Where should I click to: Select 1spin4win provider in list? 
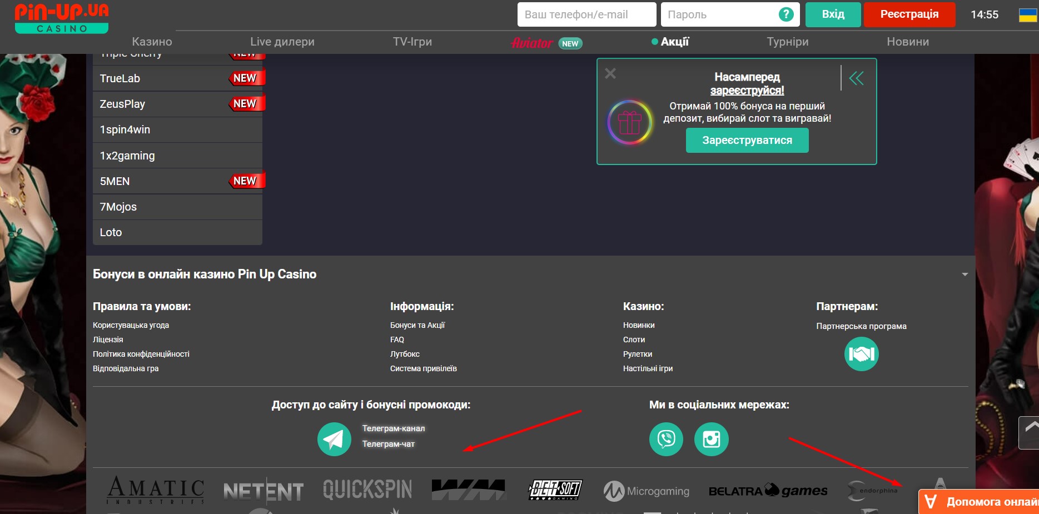click(x=177, y=129)
